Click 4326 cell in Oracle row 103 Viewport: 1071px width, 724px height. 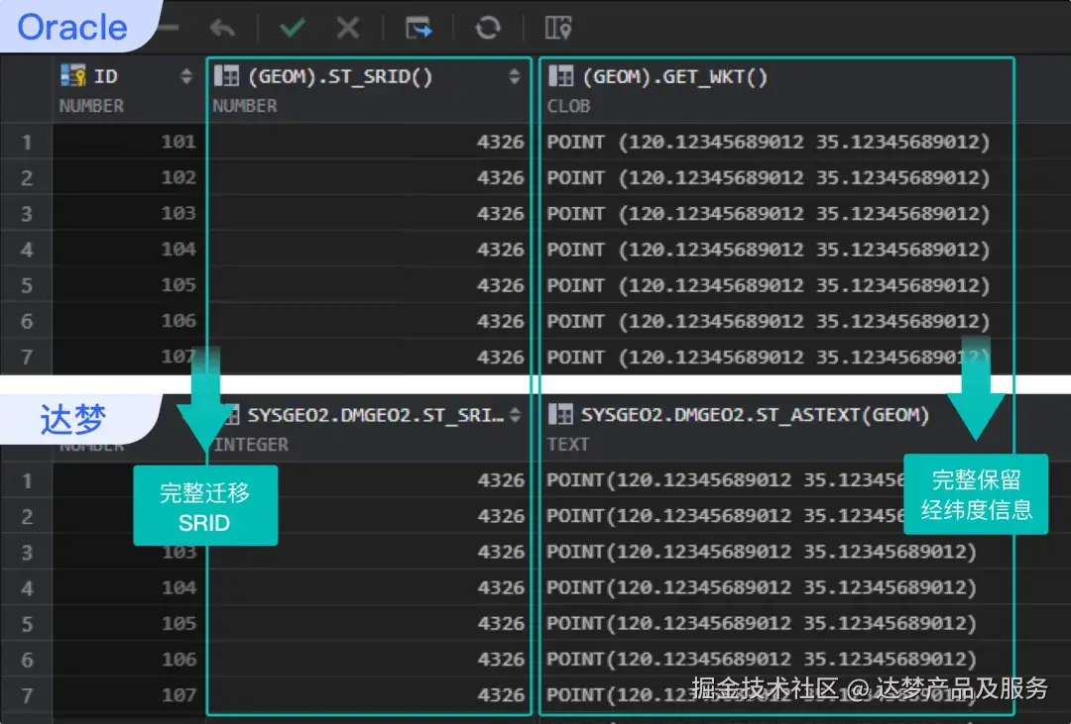[x=370, y=214]
